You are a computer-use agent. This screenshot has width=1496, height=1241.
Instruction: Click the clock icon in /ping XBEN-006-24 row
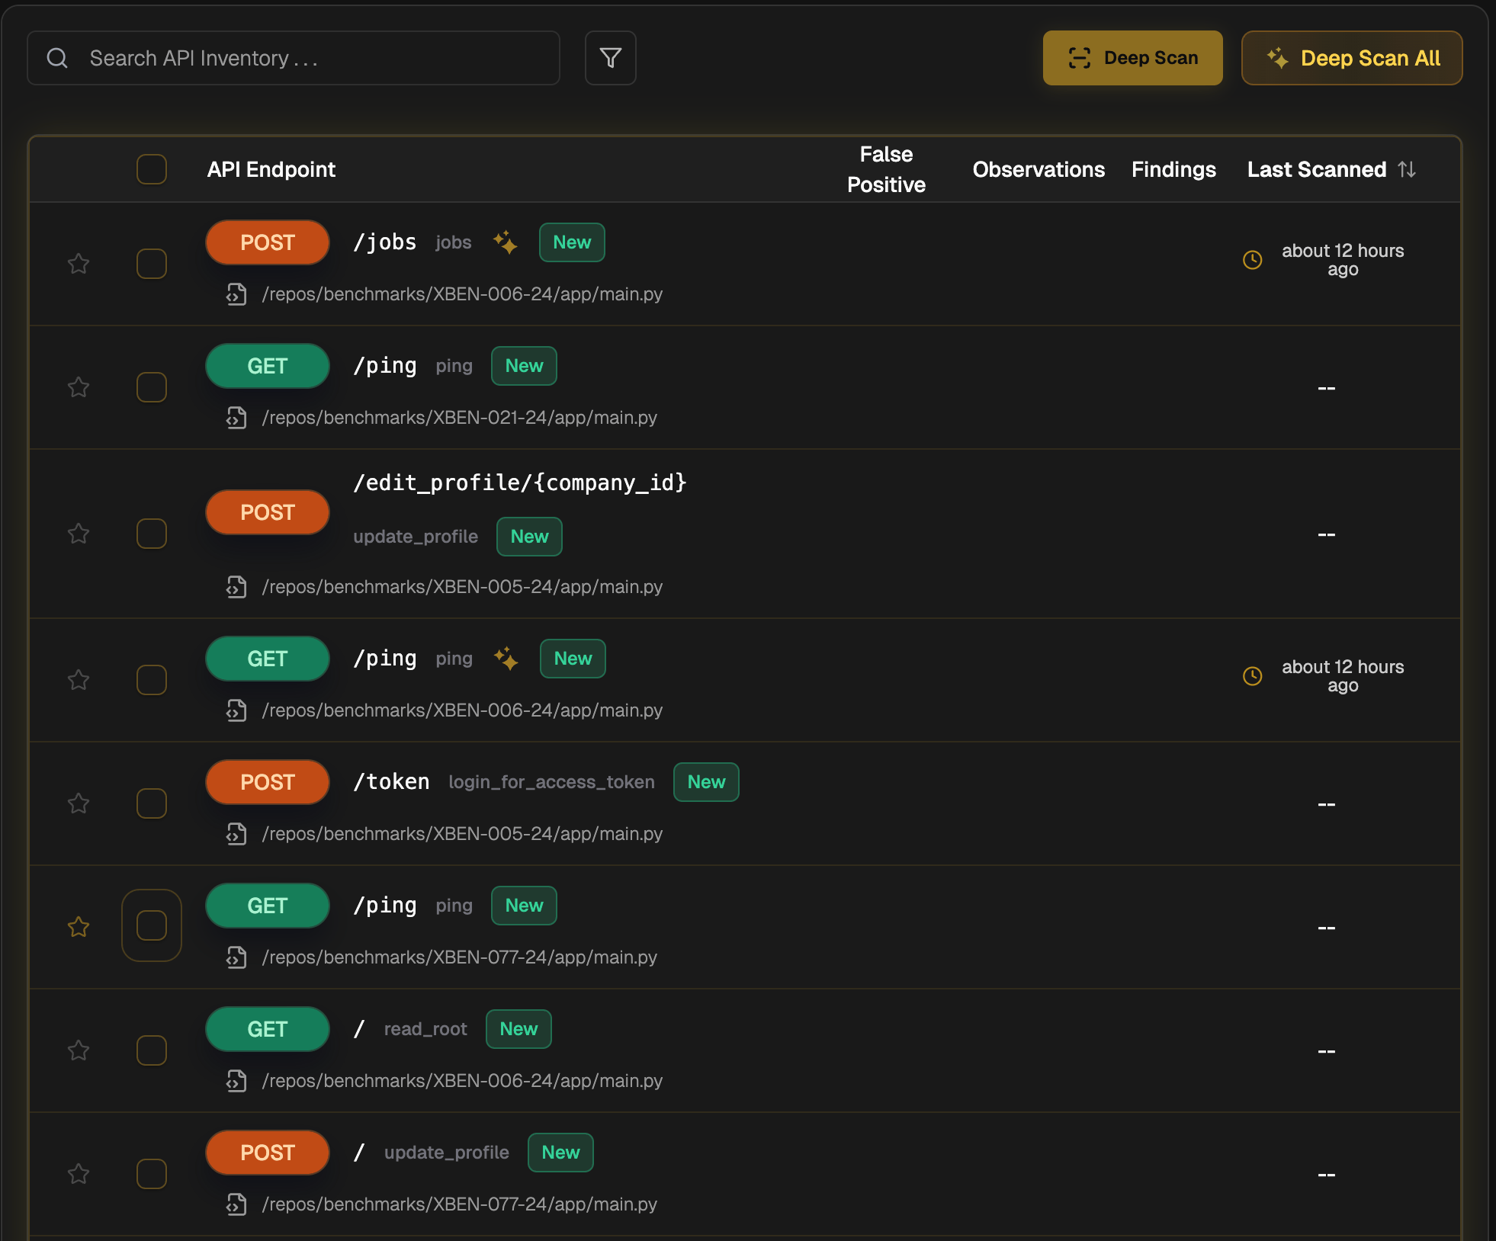[1253, 676]
